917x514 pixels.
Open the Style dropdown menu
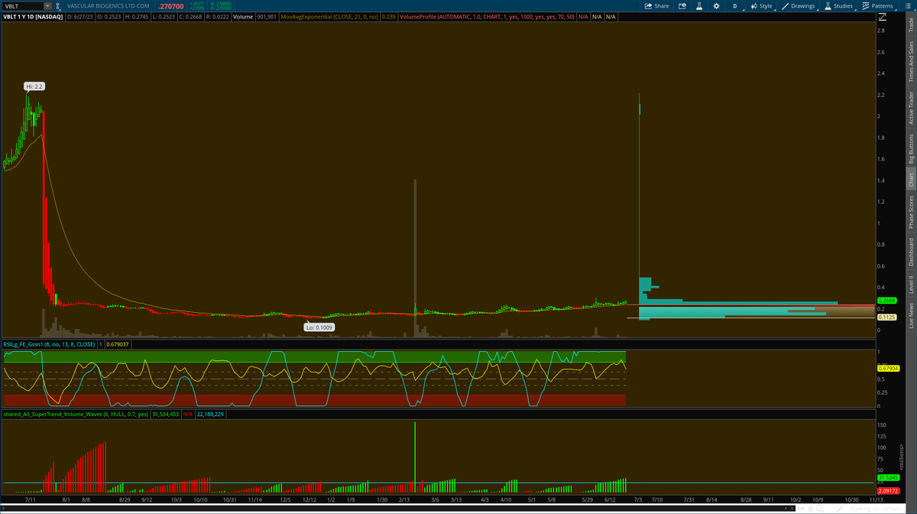760,5
